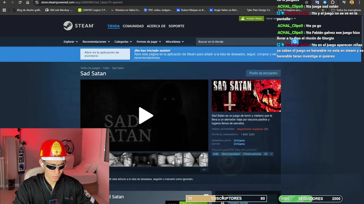Open the ACERCA DE menu

156,26
